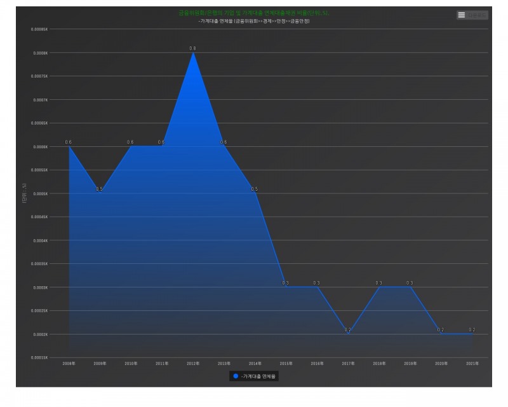Select the 2021 data point labeled 0.2

(472, 334)
